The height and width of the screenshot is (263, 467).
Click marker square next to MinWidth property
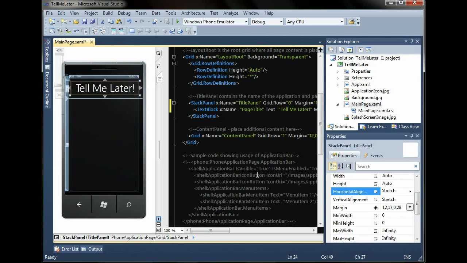[x=375, y=216]
